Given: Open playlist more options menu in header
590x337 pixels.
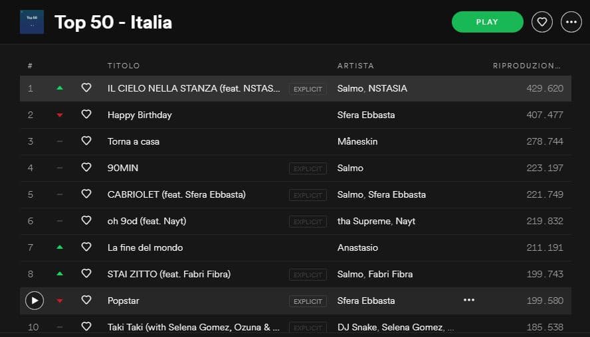Looking at the screenshot, I should (571, 22).
